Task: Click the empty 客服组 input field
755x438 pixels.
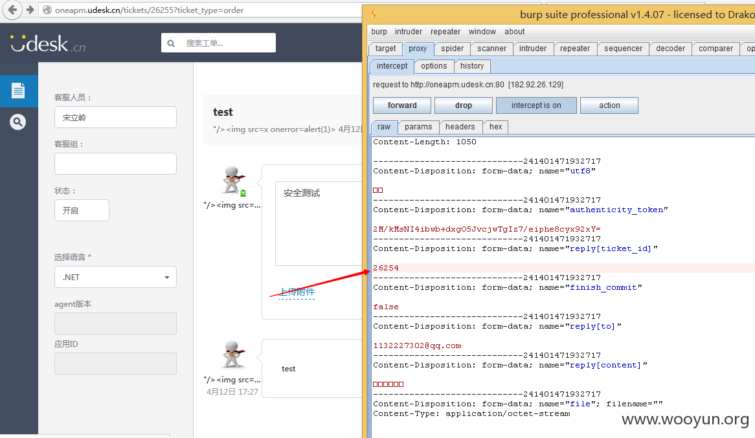Action: point(115,164)
